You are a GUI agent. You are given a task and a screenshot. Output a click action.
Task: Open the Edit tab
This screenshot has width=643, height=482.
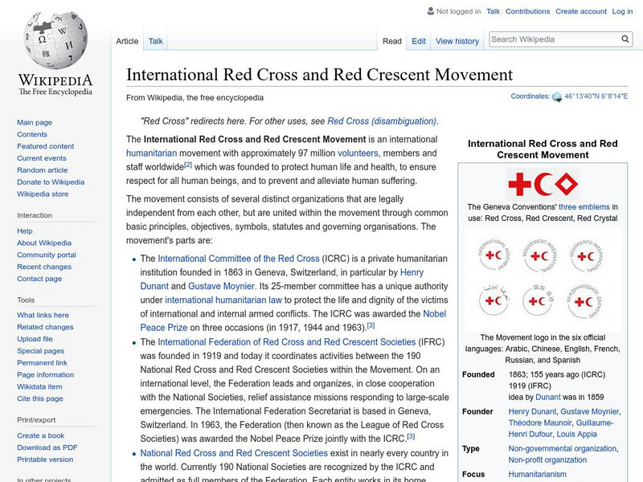click(x=419, y=41)
